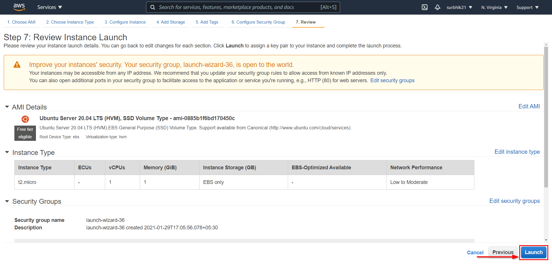Click the Launch button
Screen dimensions: 552x265
point(534,252)
